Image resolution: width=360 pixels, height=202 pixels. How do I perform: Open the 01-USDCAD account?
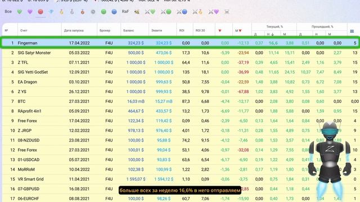29,159
